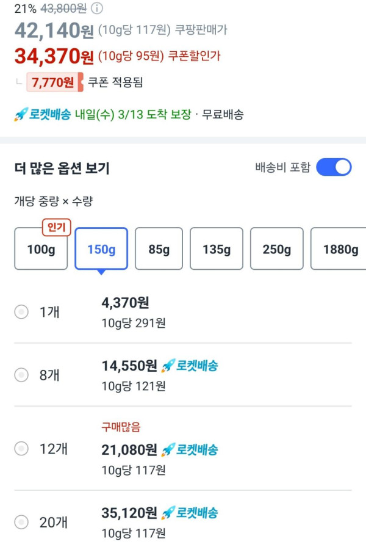Image resolution: width=366 pixels, height=547 pixels.
Task: Choose the 100g weight option
Action: click(x=41, y=249)
